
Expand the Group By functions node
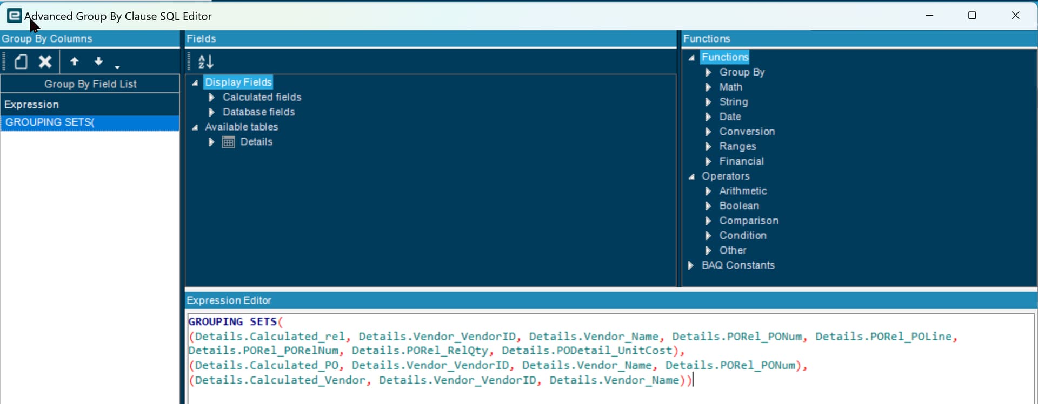coord(708,72)
